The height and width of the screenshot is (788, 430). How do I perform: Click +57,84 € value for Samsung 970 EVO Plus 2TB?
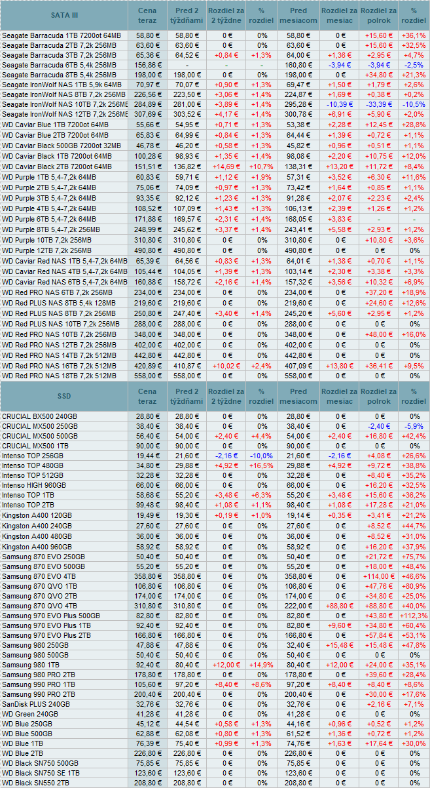pos(379,636)
